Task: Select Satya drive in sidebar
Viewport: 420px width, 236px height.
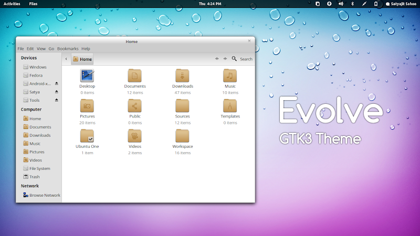Action: click(x=31, y=92)
